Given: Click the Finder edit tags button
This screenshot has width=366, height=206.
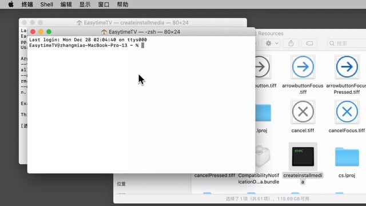Looking at the screenshot, I should click(x=309, y=43).
